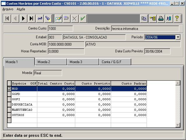Expand the Período dropdown arrow
Image resolution: width=186 pixels, height=140 pixels.
tap(178, 37)
